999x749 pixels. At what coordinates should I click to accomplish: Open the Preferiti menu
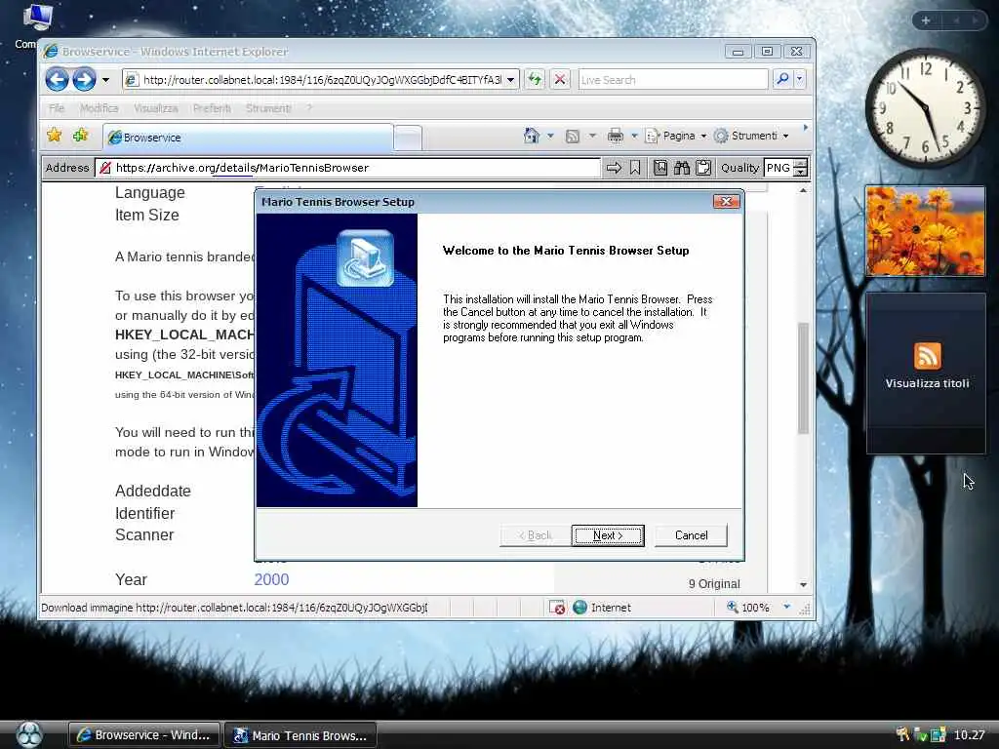(212, 108)
